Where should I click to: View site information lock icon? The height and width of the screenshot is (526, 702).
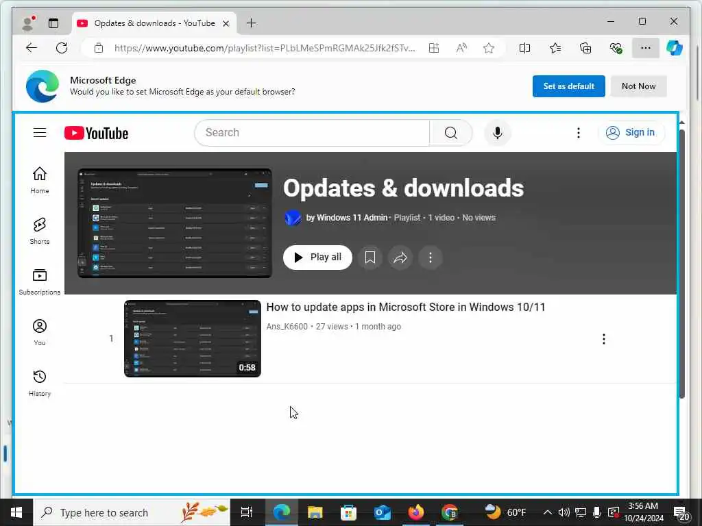click(99, 48)
